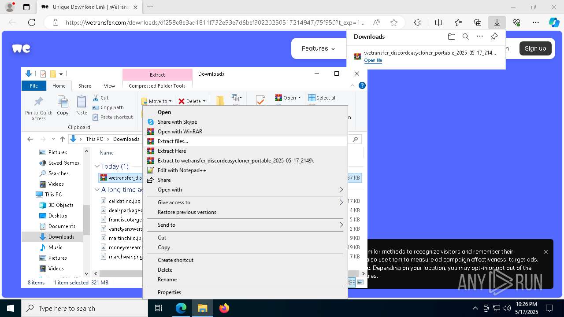Open Edge Extensions puzzle icon

coord(417,22)
